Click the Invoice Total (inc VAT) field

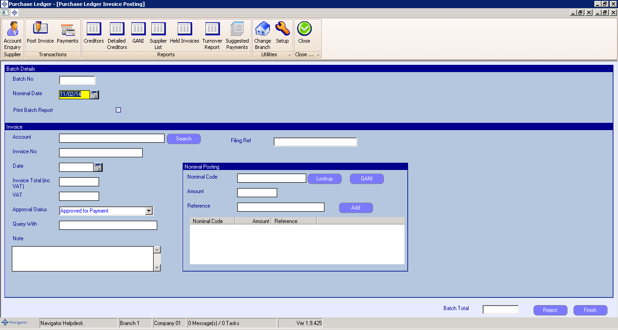[79, 182]
